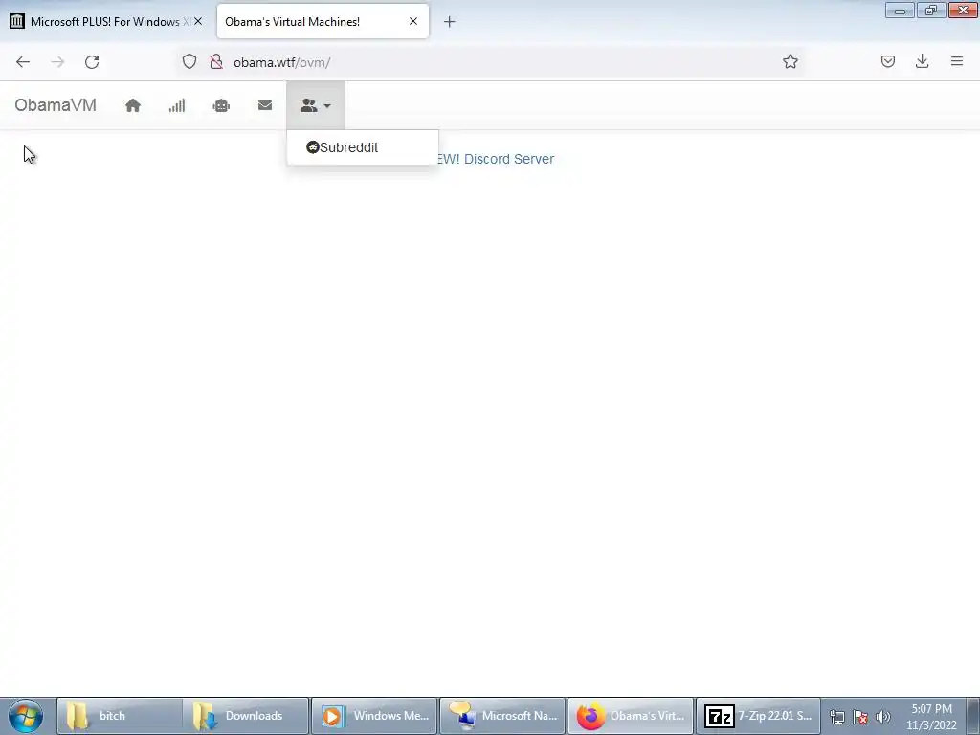The width and height of the screenshot is (980, 735).
Task: Open the clock showing 5:07 PM
Action: (x=931, y=717)
